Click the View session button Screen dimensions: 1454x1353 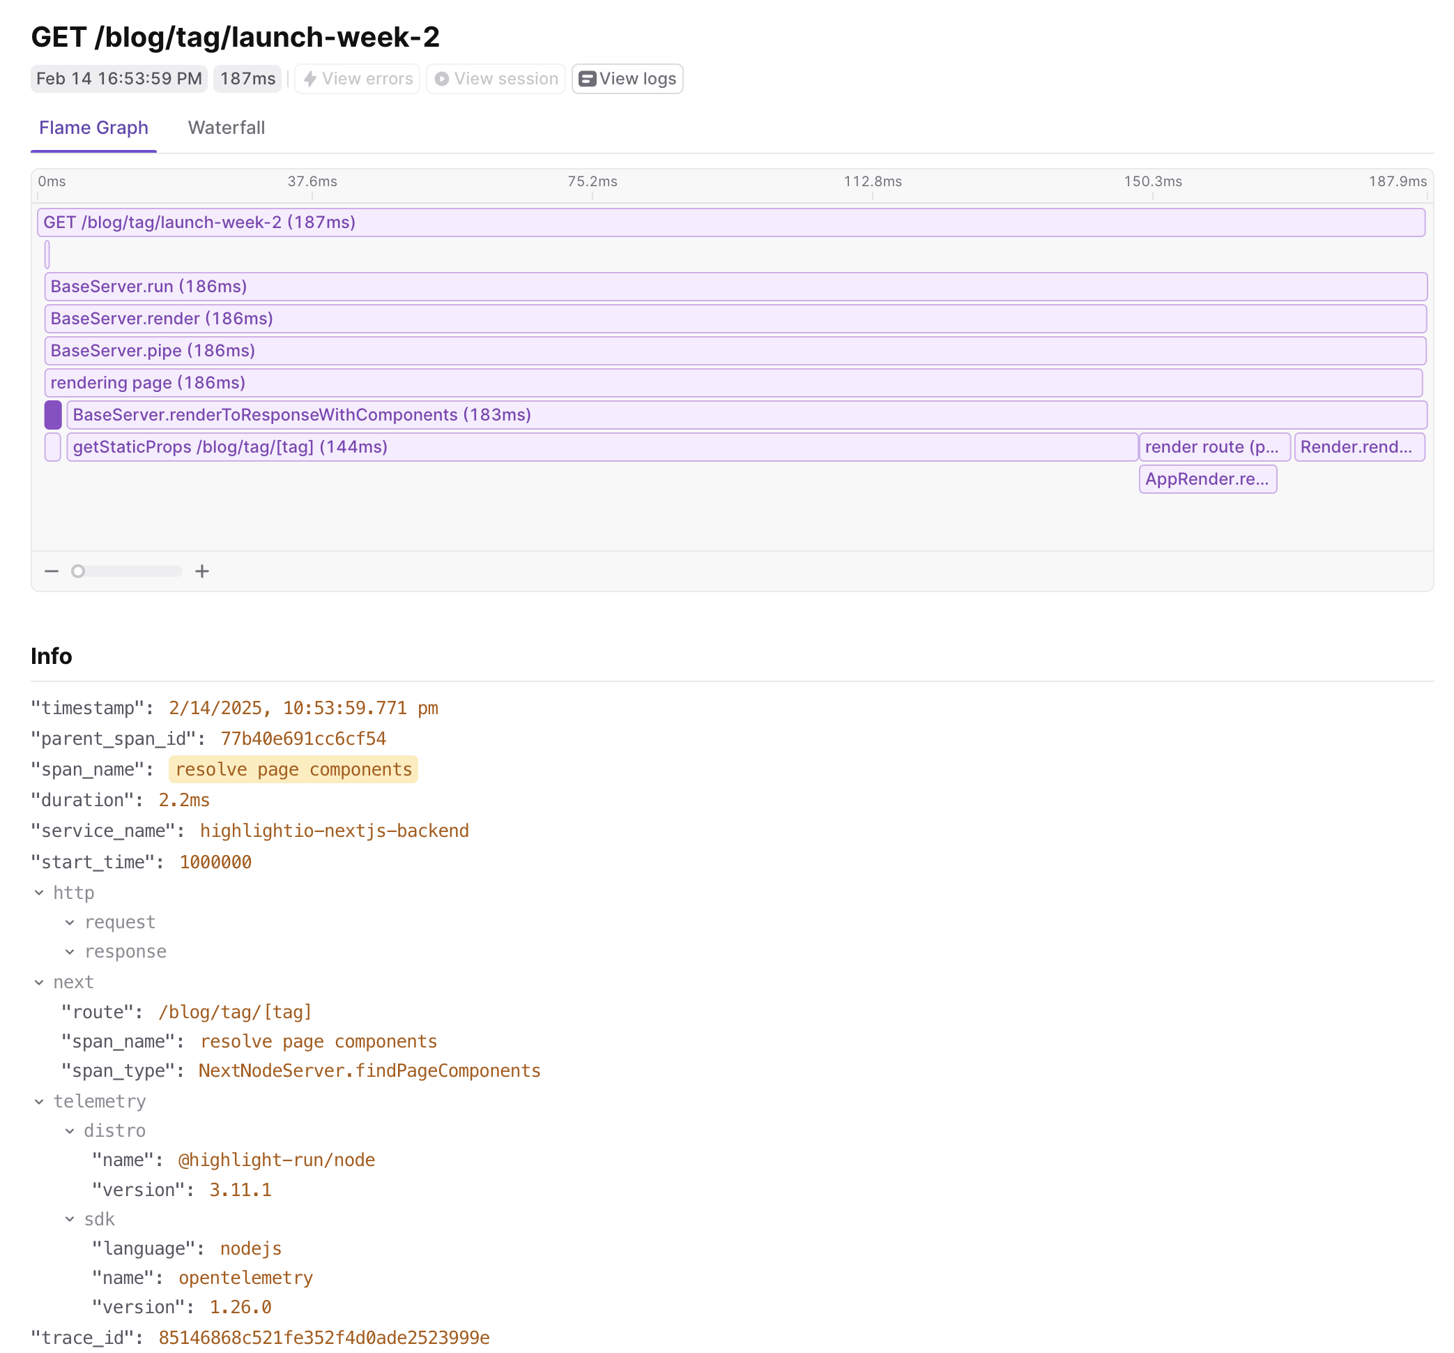click(495, 78)
